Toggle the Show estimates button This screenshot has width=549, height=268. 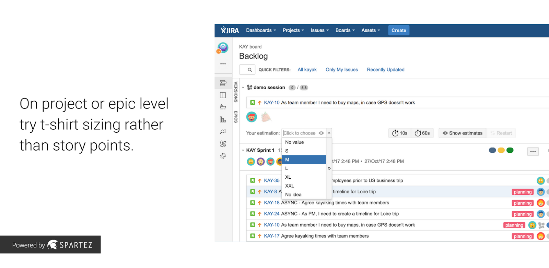[462, 133]
